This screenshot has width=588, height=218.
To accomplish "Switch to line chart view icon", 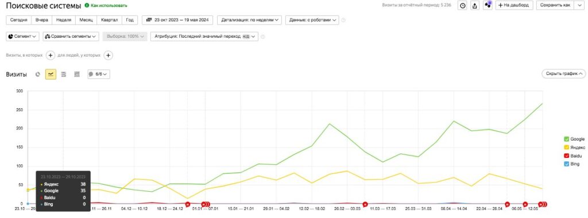I will [51, 74].
